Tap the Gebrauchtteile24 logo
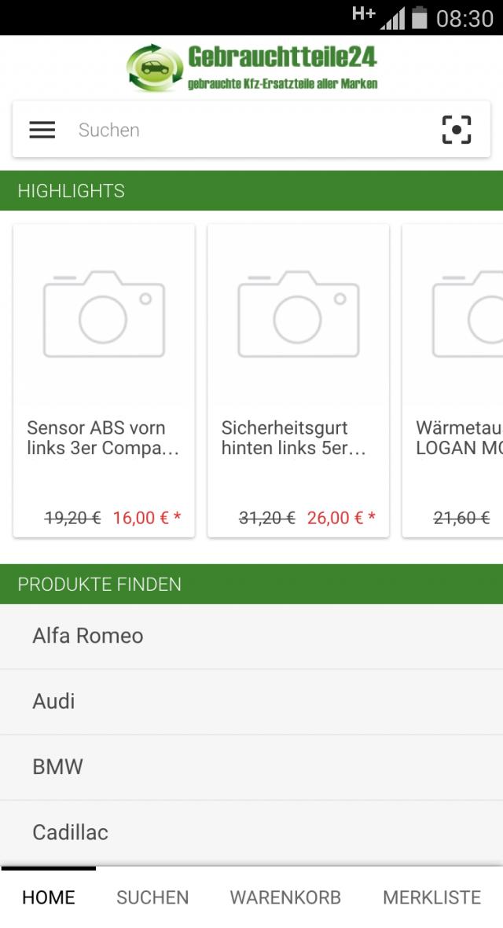 [x=251, y=68]
